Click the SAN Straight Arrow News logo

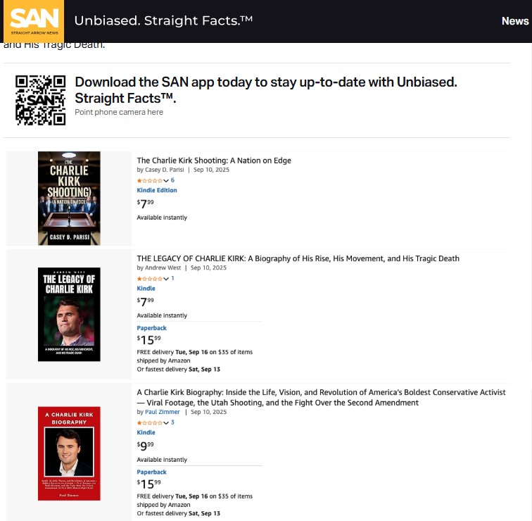click(32, 21)
